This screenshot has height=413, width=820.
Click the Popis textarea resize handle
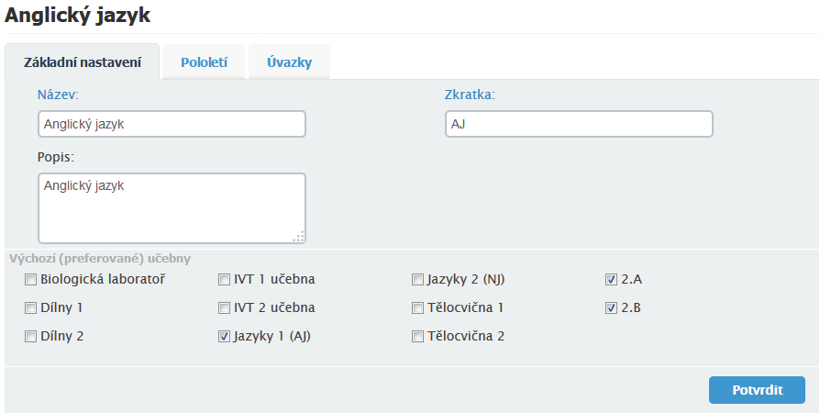299,237
